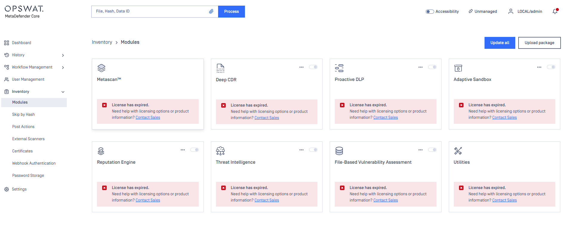The width and height of the screenshot is (563, 242).
Task: Click the File-Based Vulnerability Assessment database icon
Action: pos(339,151)
